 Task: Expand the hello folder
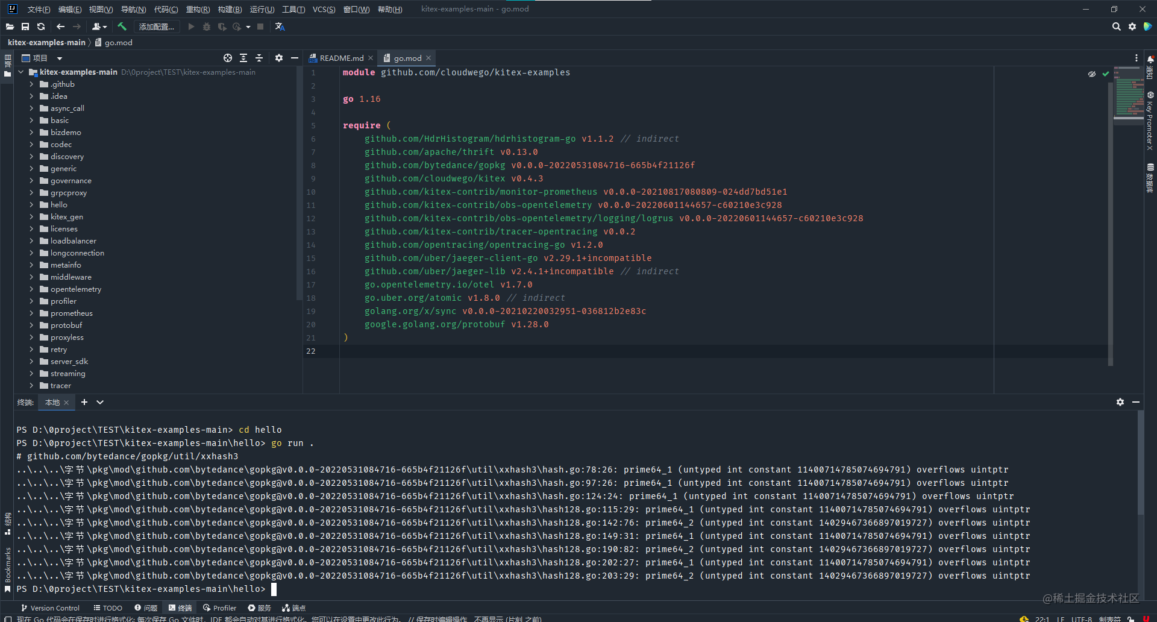[31, 205]
